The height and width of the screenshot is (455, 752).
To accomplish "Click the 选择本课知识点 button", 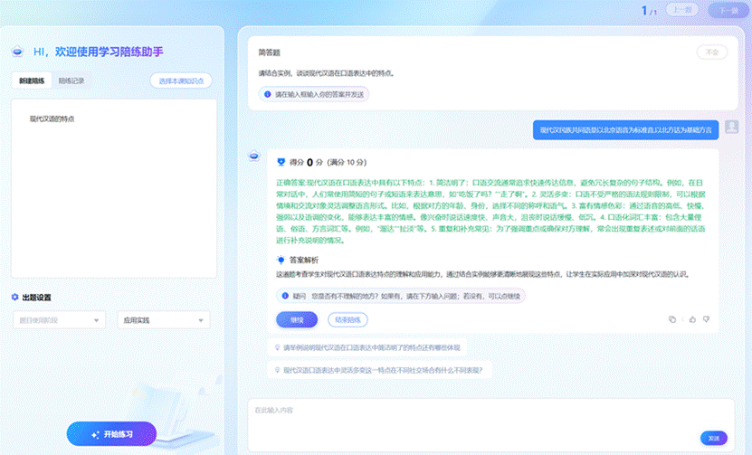I will [181, 81].
